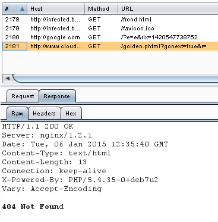Click the Server: nginx/1.2.1 header line

tap(47, 135)
